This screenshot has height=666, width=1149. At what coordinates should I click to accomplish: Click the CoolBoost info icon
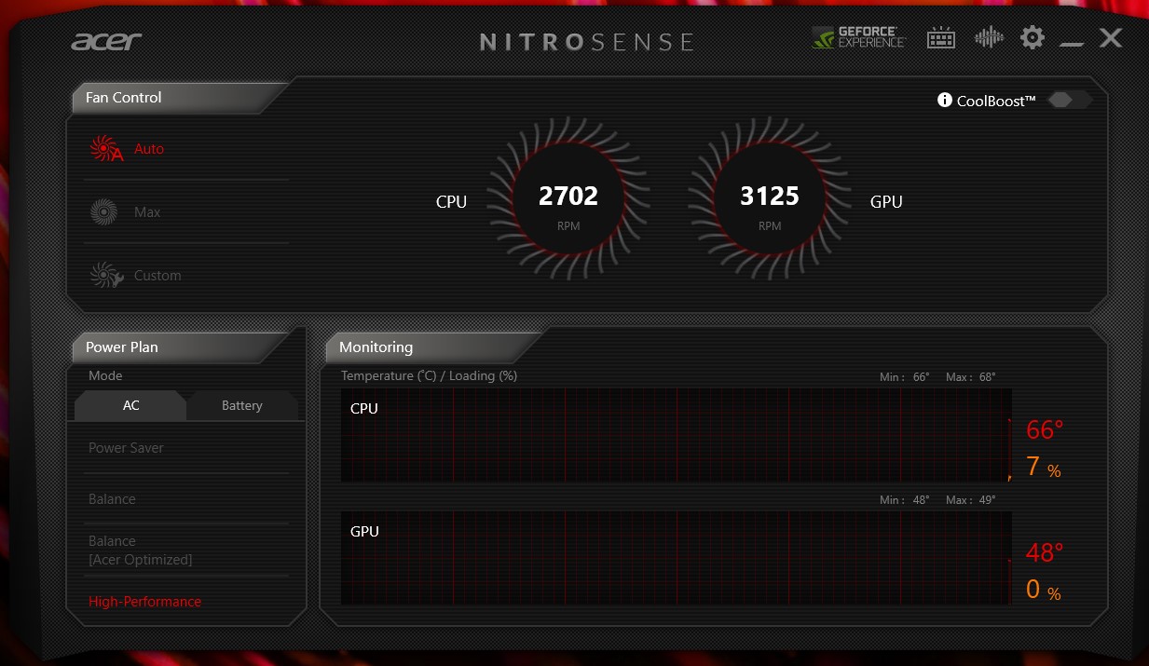[x=945, y=101]
